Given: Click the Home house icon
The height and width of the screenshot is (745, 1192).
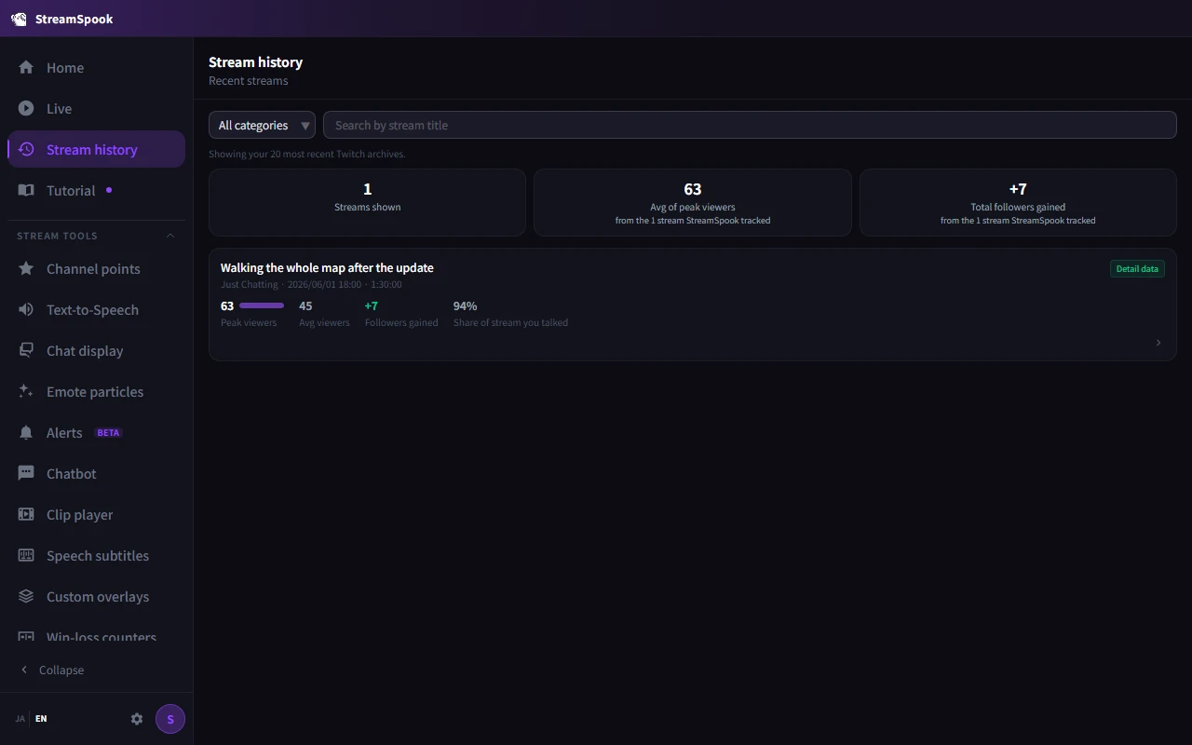Looking at the screenshot, I should click(26, 67).
